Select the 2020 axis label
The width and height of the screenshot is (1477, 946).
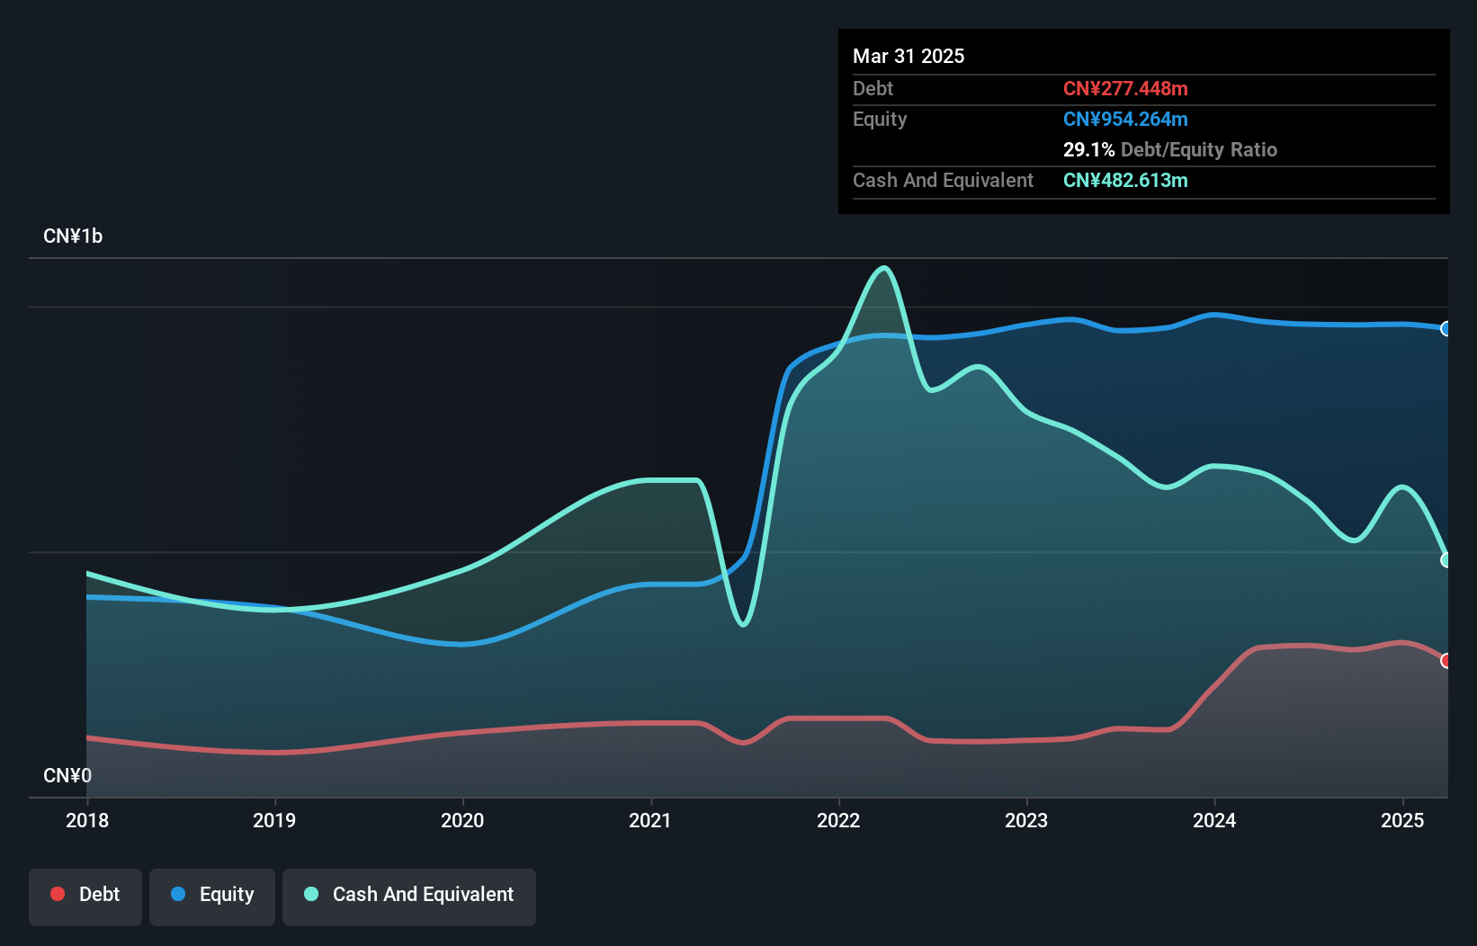(x=462, y=820)
